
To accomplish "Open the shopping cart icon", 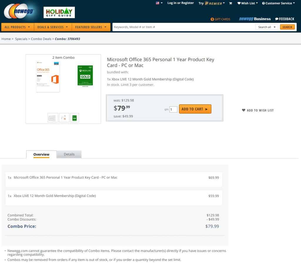I will [230, 3].
